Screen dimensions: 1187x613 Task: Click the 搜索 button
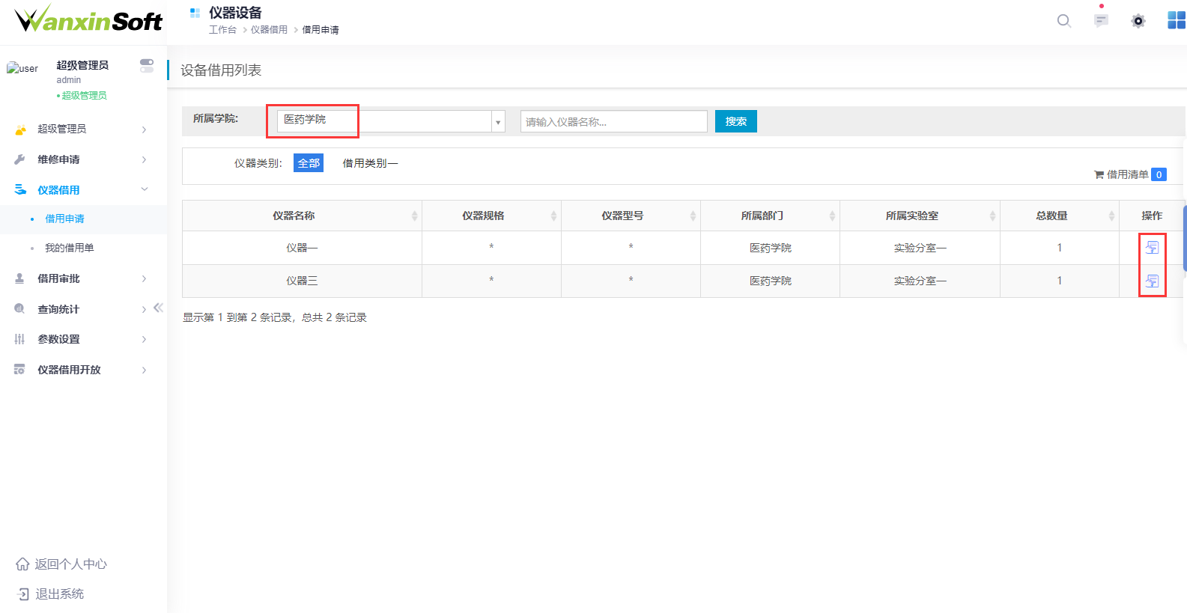click(735, 121)
